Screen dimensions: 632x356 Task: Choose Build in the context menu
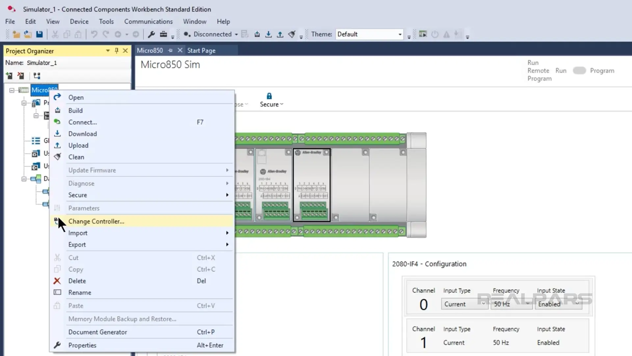click(142, 110)
